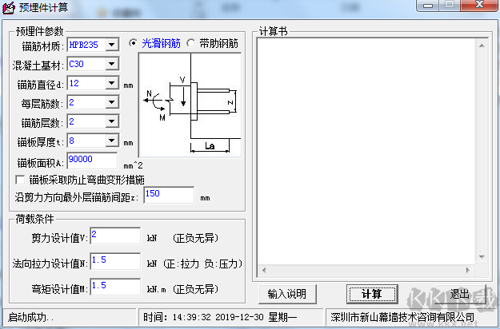This screenshot has height=329, width=500.
Task: Click the 计算 button
Action: pyautogui.click(x=372, y=294)
